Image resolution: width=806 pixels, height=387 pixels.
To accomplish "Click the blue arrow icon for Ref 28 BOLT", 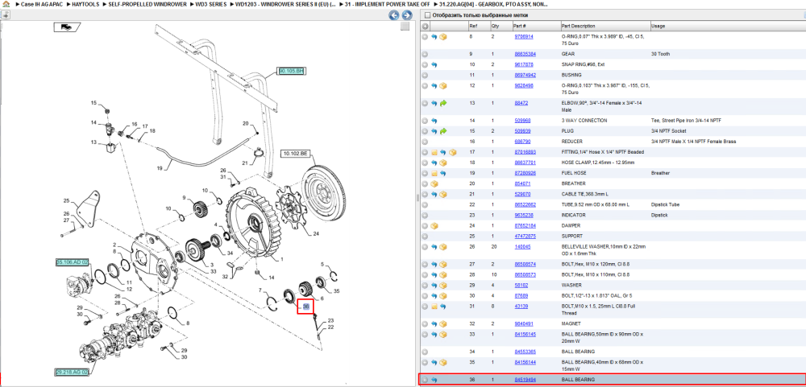I will tap(434, 274).
